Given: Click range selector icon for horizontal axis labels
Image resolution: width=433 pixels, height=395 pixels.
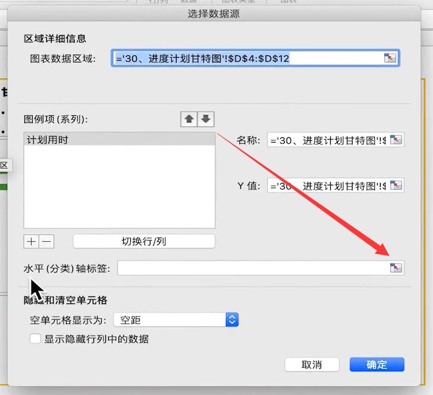Looking at the screenshot, I should pos(396,267).
